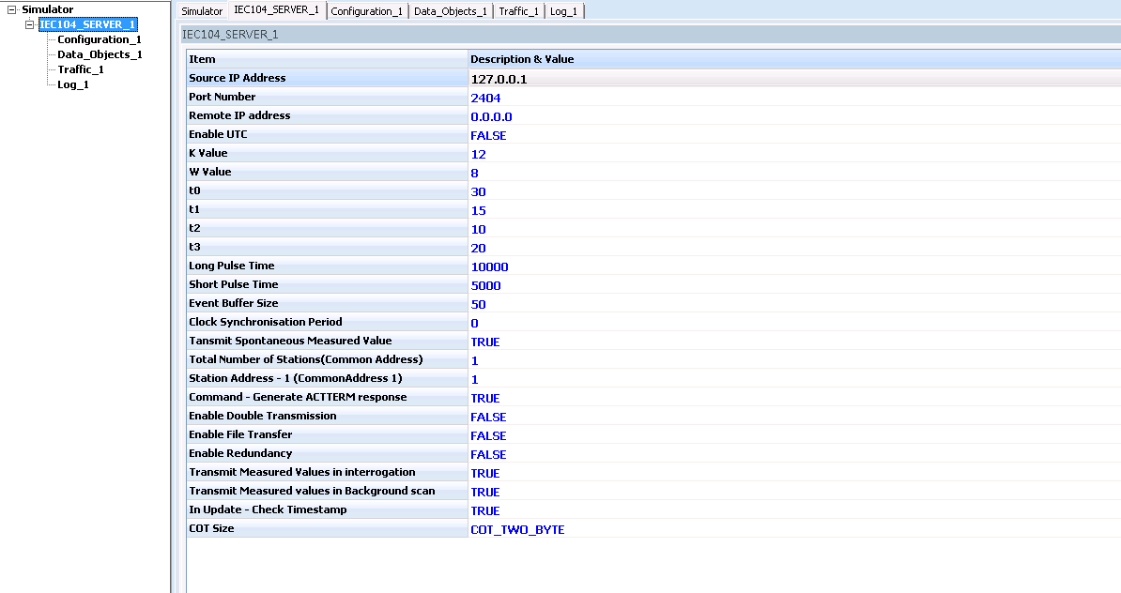Click the Remote IP address row label
1121x593 pixels.
(239, 115)
